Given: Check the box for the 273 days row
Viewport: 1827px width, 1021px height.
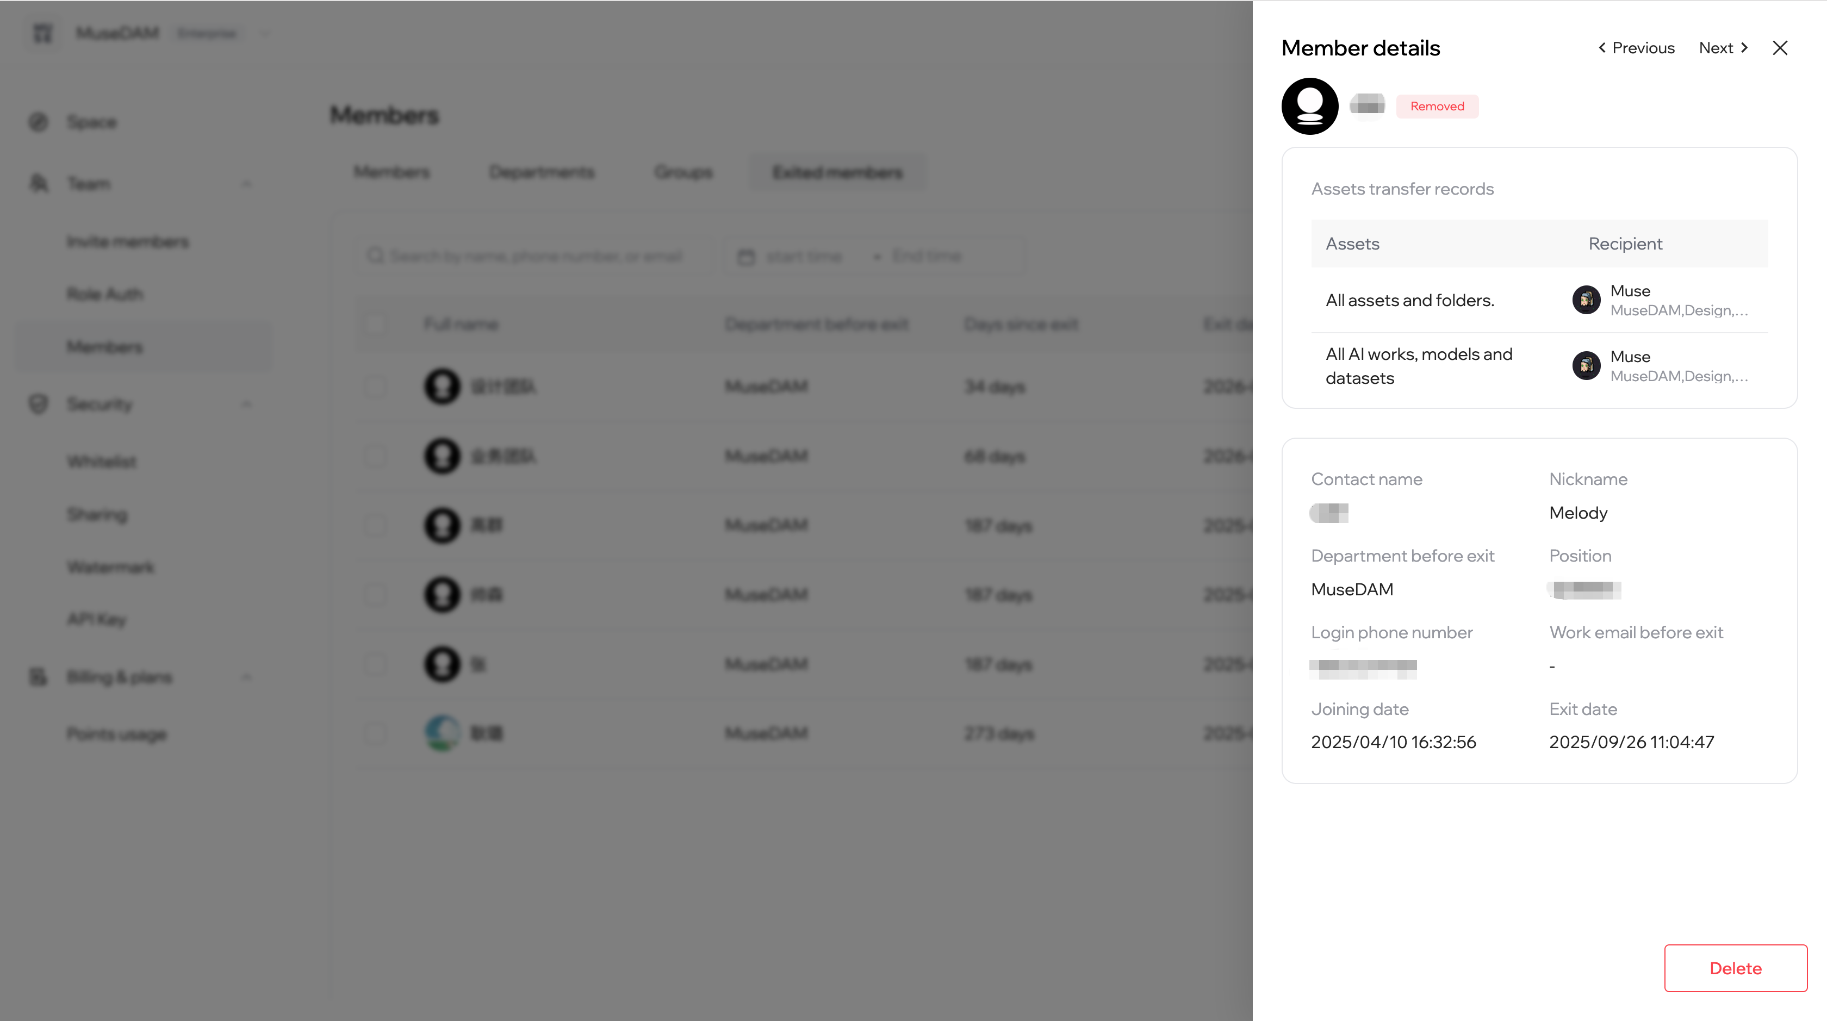Looking at the screenshot, I should pyautogui.click(x=375, y=733).
